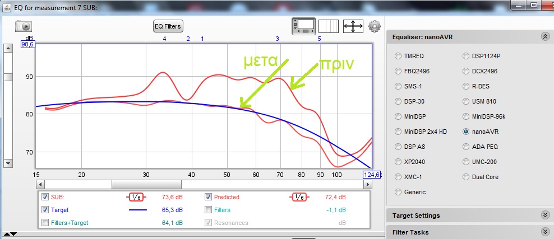The height and width of the screenshot is (239, 554).
Task: Expand the Filter Tasks section
Action: click(x=545, y=232)
